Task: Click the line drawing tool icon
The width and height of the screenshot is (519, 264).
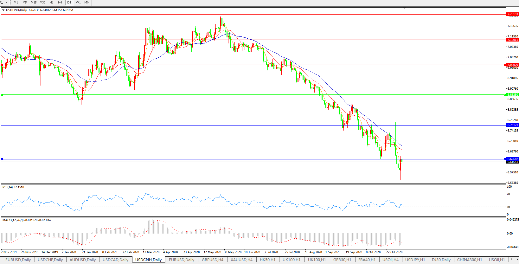Action: 2,3
